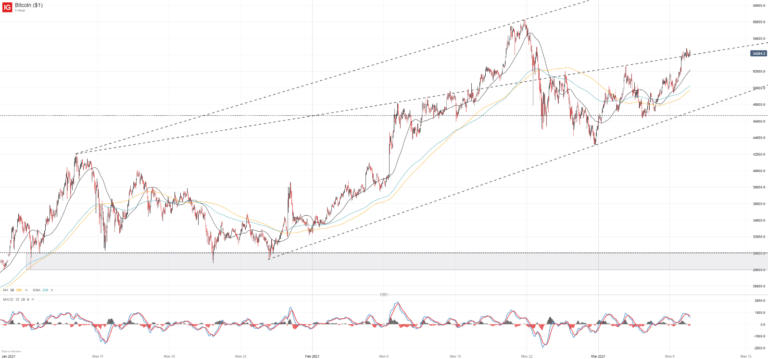Remove the MACD 12 26 9 indicator

[x=33, y=299]
